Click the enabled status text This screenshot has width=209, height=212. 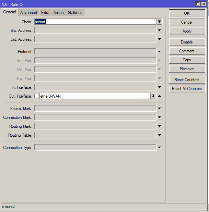[8, 207]
